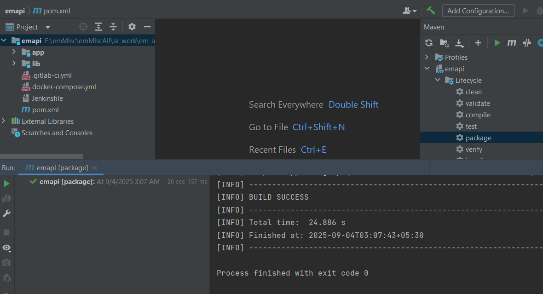Collapse the Lifecycle node in Maven panel
The height and width of the screenshot is (294, 543).
tap(438, 80)
